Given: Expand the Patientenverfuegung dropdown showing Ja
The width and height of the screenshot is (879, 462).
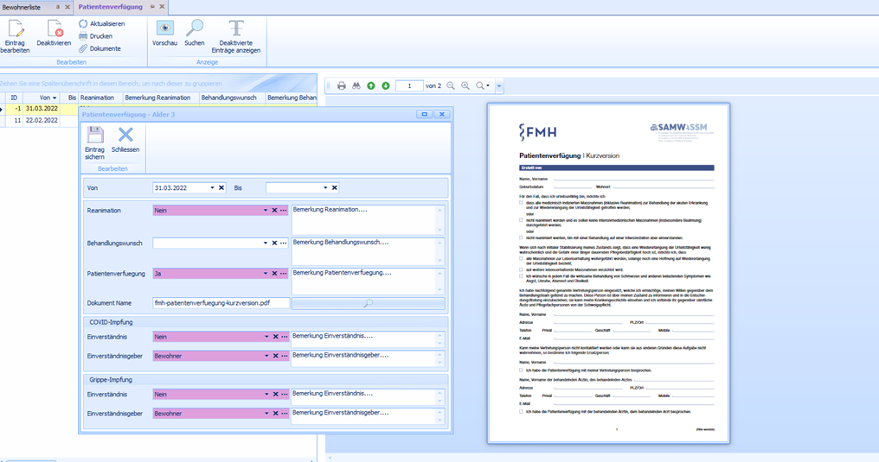Looking at the screenshot, I should click(266, 274).
